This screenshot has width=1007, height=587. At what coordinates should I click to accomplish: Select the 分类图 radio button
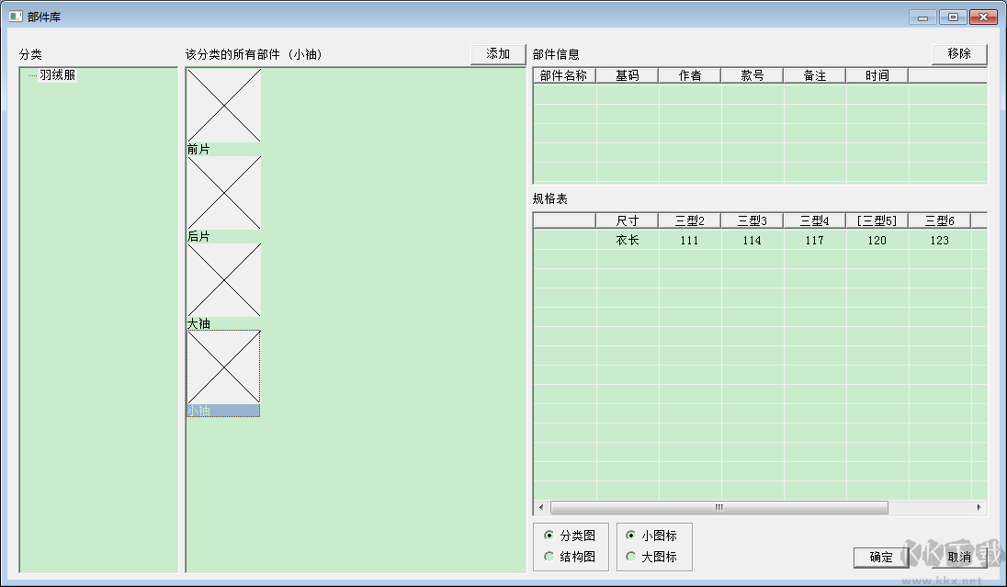tap(549, 536)
